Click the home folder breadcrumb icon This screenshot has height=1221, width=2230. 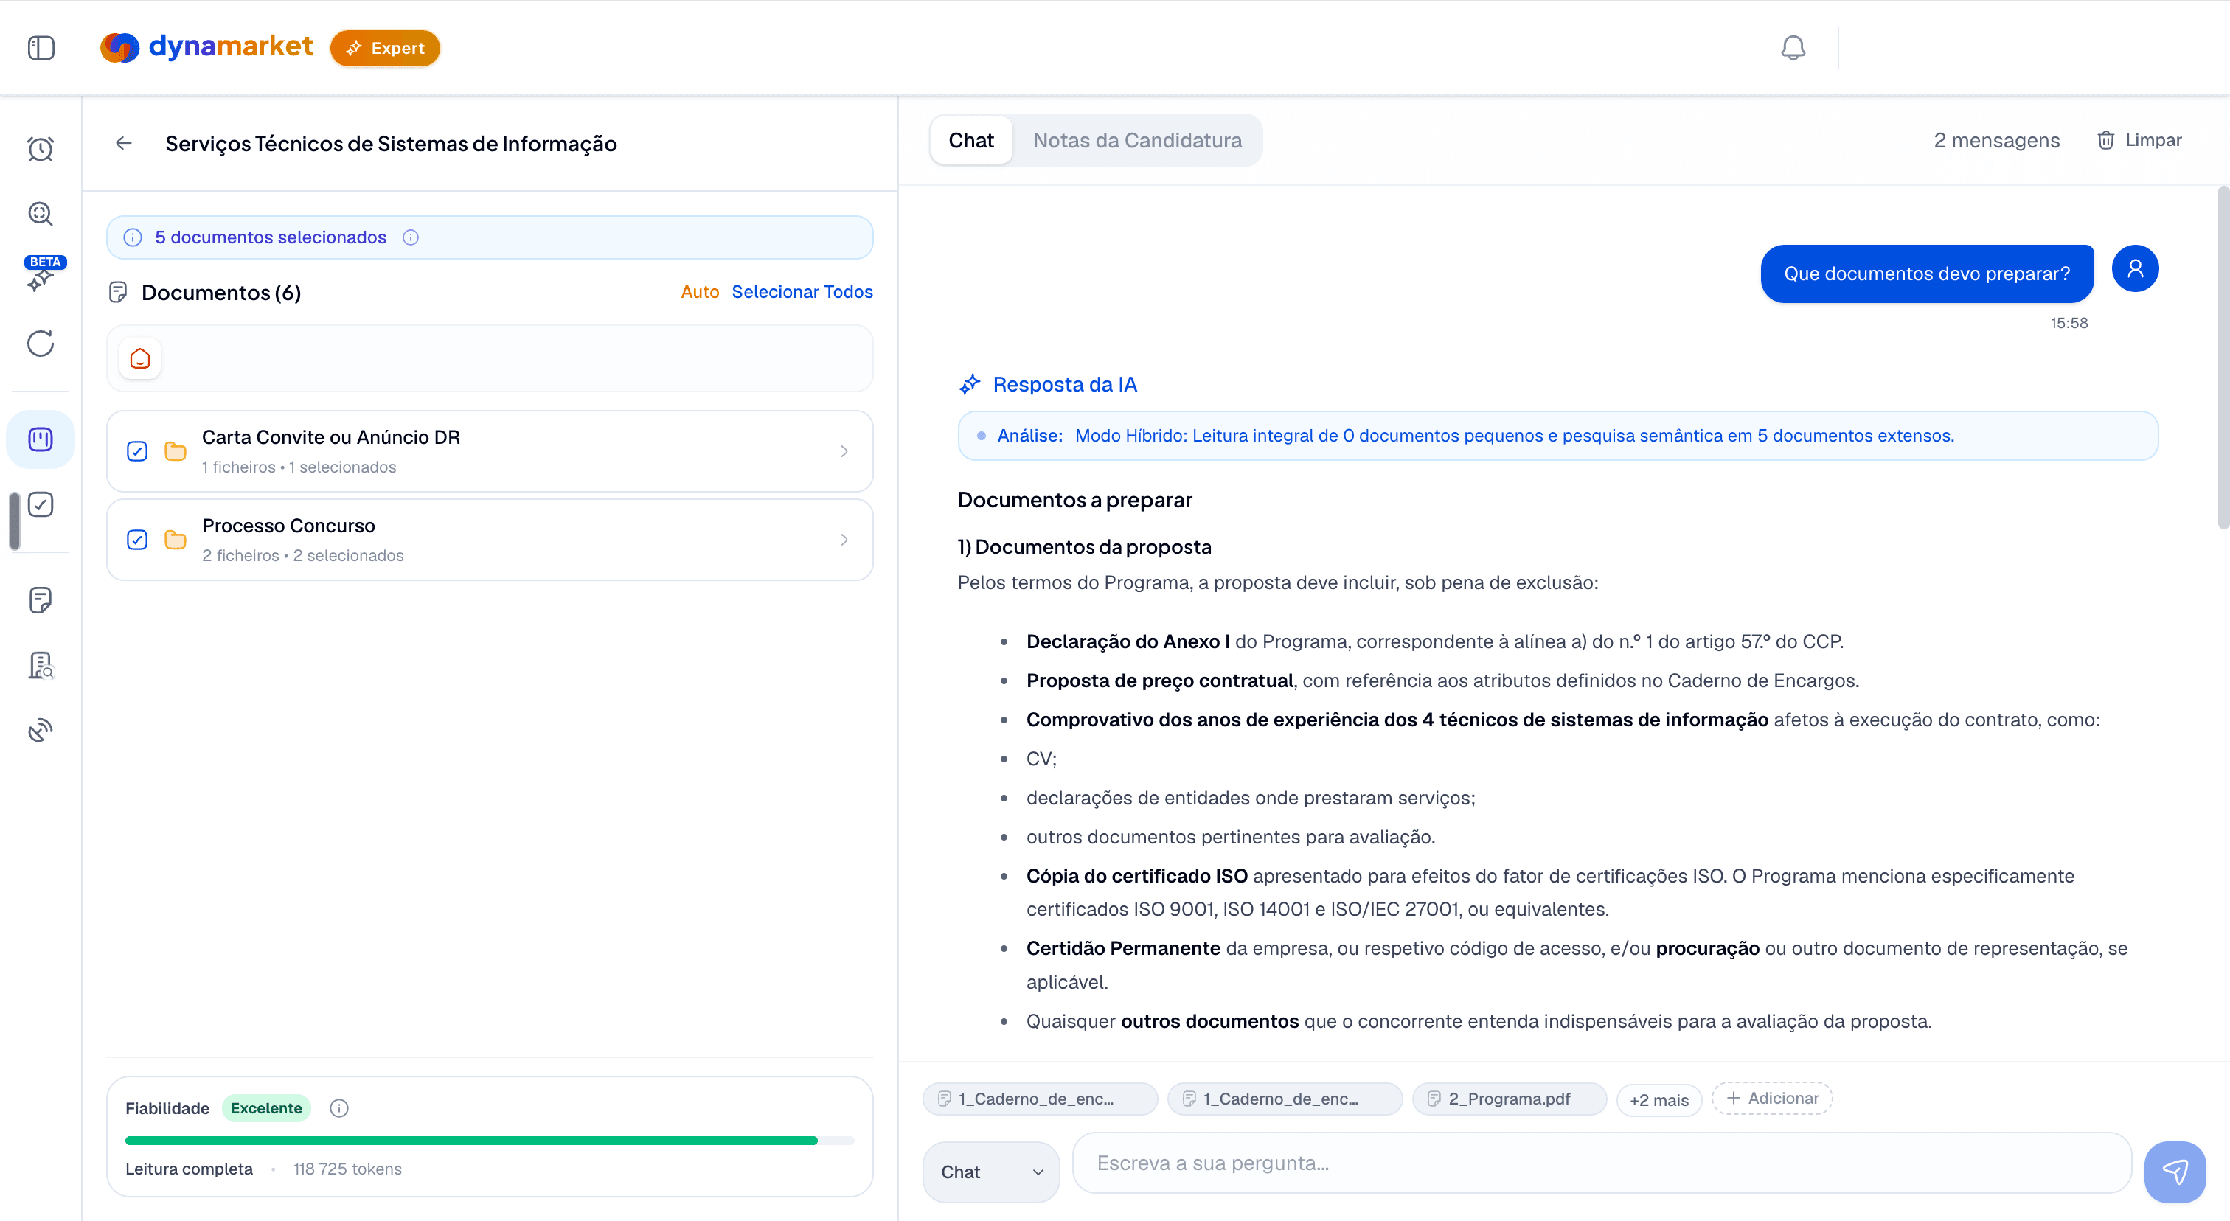[140, 358]
